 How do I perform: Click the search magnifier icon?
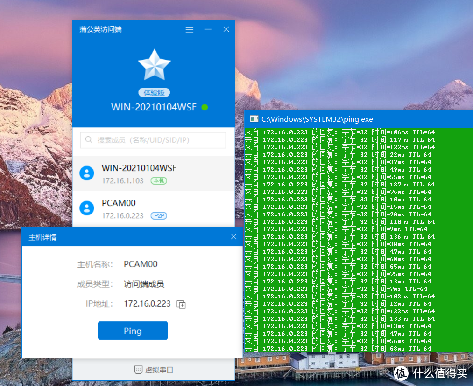click(x=89, y=140)
